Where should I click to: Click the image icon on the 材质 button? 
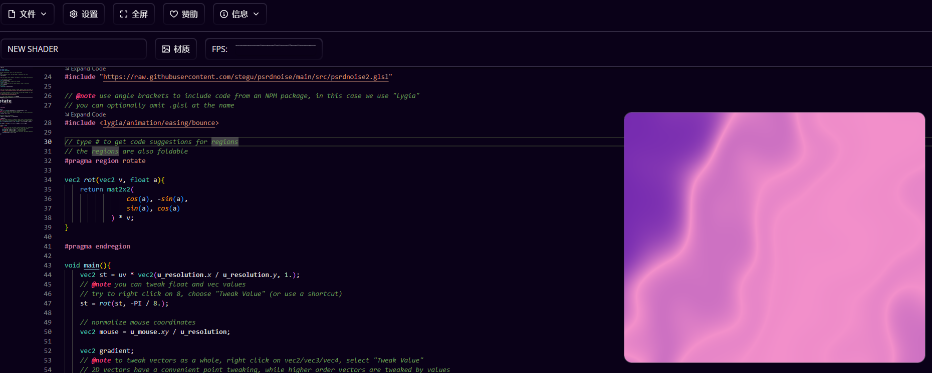(166, 49)
